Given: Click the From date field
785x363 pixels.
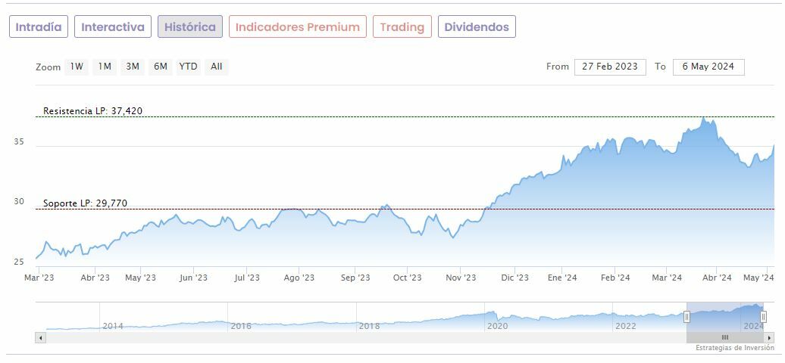Looking at the screenshot, I should click(610, 67).
